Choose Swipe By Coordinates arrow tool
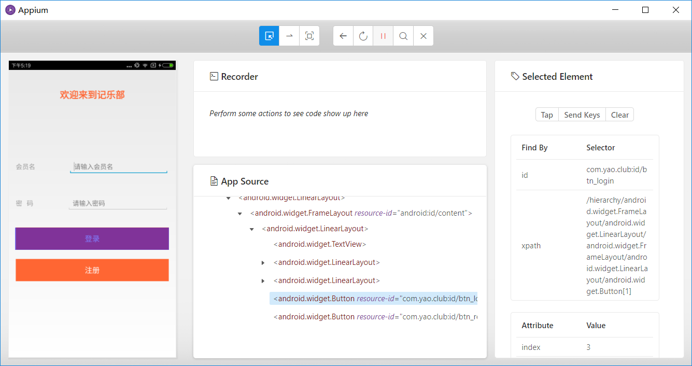 289,36
